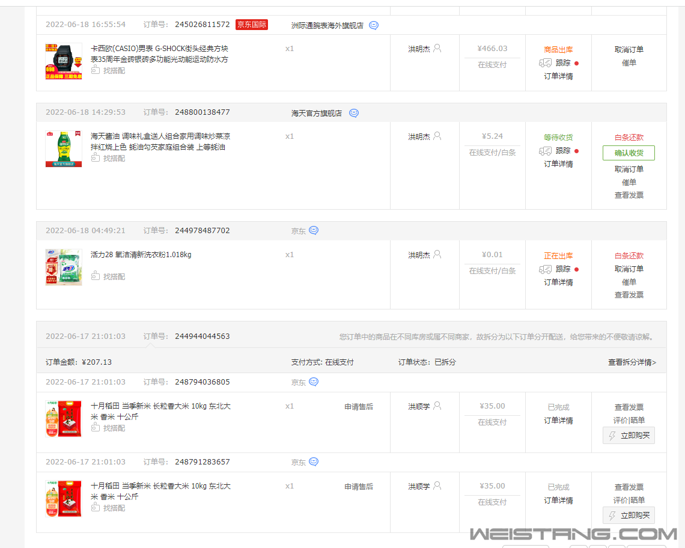Image resolution: width=685 pixels, height=548 pixels.
Task: Click 催单 for the Casio order
Action: tap(629, 63)
